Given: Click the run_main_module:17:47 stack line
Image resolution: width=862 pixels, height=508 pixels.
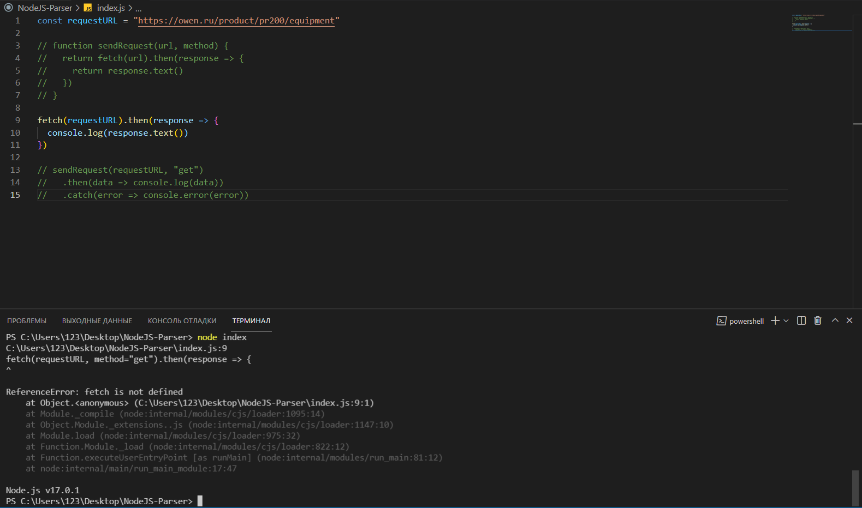Looking at the screenshot, I should coord(131,468).
